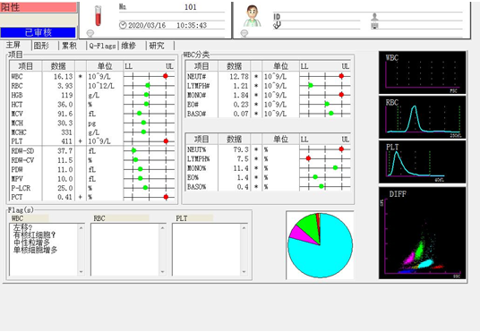This screenshot has height=332, width=480.
Task: Click the WBC differential pie chart
Action: coord(320,245)
